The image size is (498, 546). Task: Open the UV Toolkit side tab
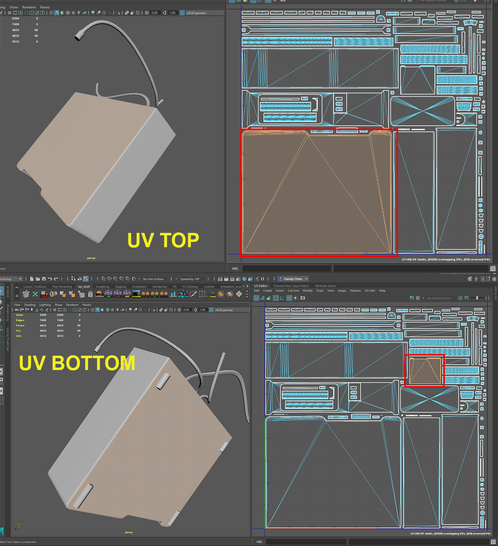pos(495,293)
